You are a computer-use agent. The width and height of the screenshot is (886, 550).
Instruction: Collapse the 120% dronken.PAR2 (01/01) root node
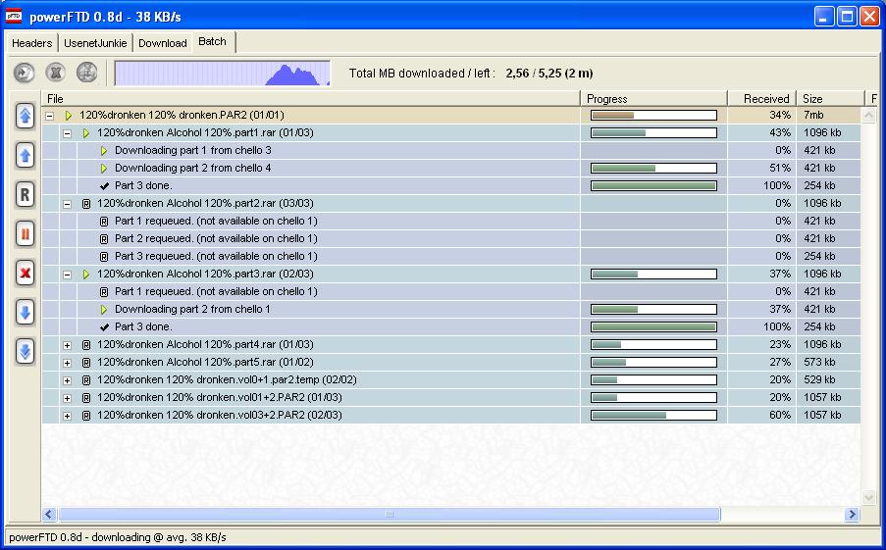click(x=50, y=116)
